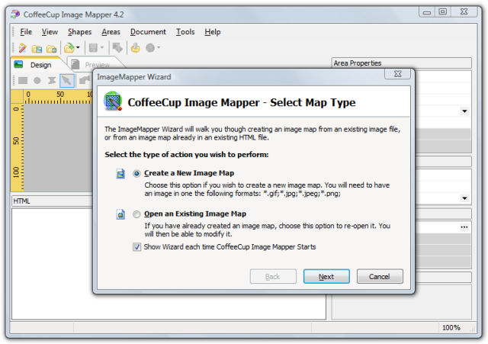This screenshot has height=344, width=488.
Task: Select the arrow pointer tool
Action: 66,81
